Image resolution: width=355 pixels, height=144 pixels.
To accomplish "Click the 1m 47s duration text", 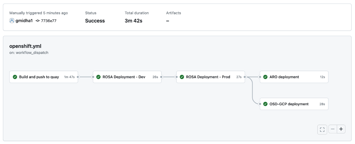I will point(69,77).
